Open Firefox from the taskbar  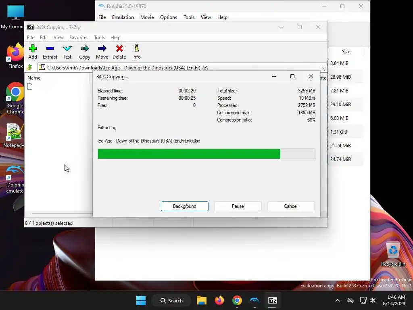(x=219, y=300)
